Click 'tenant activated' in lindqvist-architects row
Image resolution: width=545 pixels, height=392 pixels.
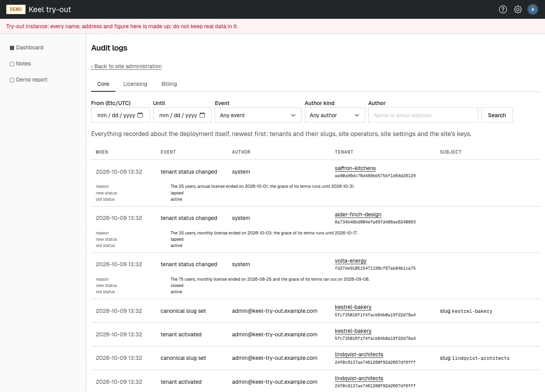click(x=181, y=382)
